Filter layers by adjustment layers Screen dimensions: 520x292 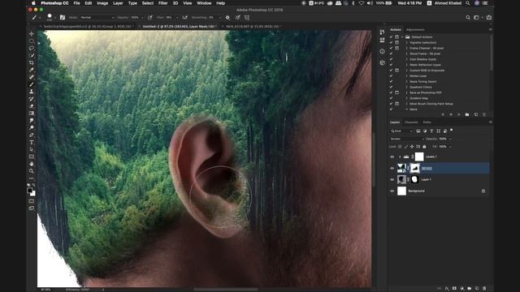[x=425, y=131]
